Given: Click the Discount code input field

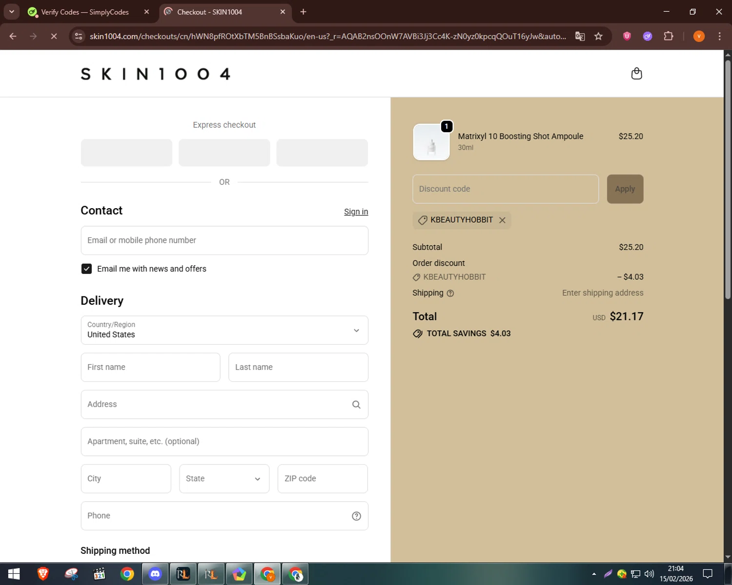Looking at the screenshot, I should pyautogui.click(x=506, y=189).
